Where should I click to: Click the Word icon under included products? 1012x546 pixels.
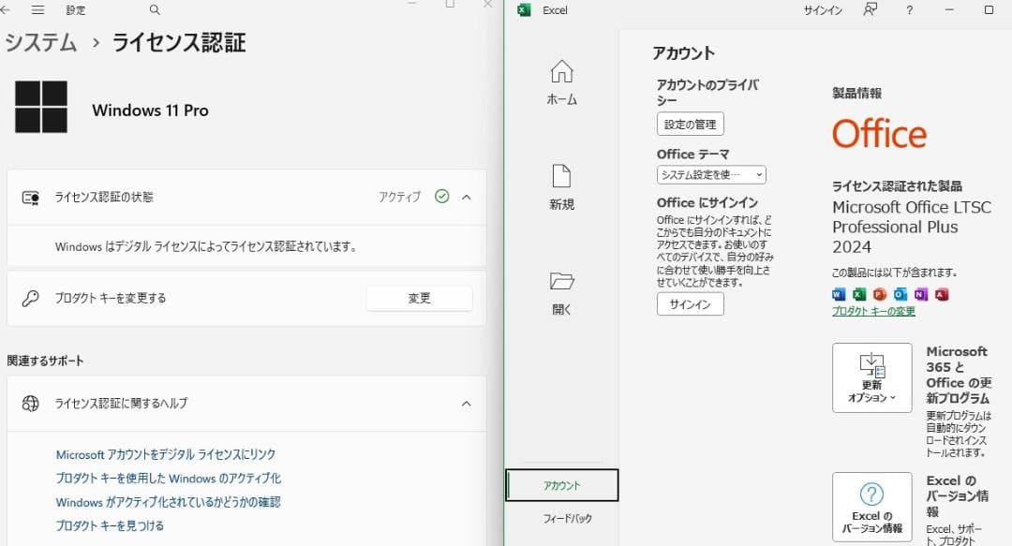click(839, 294)
